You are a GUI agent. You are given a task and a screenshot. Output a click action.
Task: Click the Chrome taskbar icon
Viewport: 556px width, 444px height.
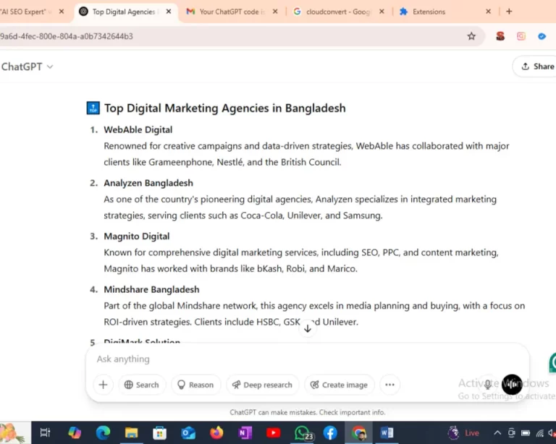pyautogui.click(x=358, y=432)
